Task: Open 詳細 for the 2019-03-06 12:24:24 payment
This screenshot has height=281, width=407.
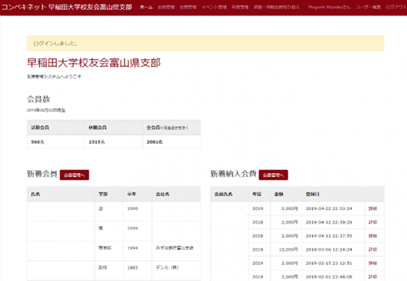Action: click(x=372, y=249)
